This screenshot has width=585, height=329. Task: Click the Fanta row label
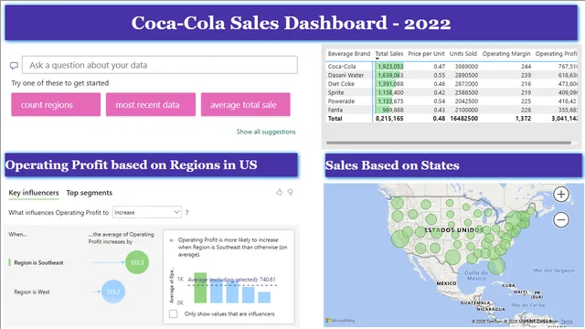point(335,110)
